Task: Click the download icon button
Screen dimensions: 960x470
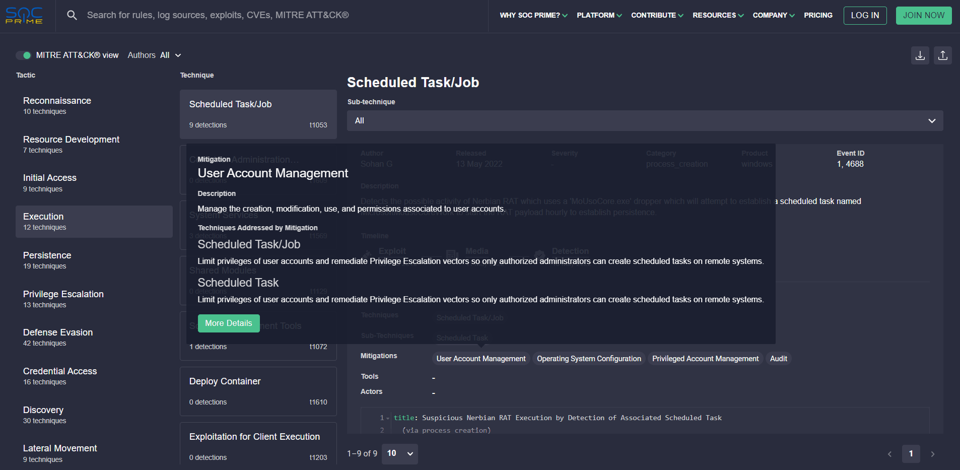Action: click(920, 55)
